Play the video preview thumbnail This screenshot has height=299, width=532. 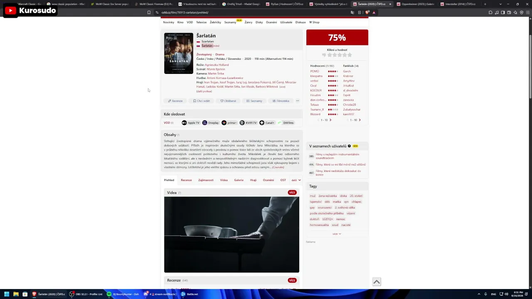(x=232, y=235)
